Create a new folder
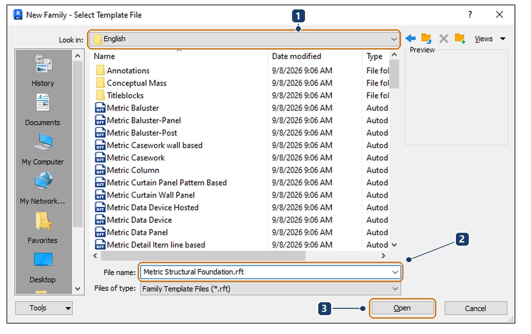 point(460,38)
